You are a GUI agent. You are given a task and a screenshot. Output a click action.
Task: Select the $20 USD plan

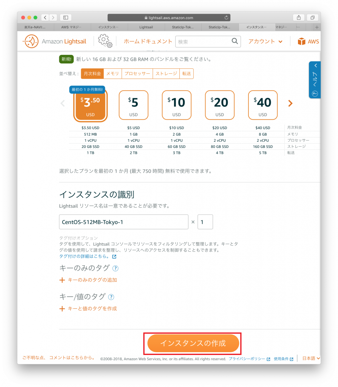point(219,105)
